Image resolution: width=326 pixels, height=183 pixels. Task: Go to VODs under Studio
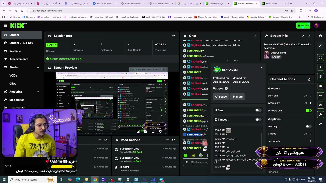[x=13, y=75]
